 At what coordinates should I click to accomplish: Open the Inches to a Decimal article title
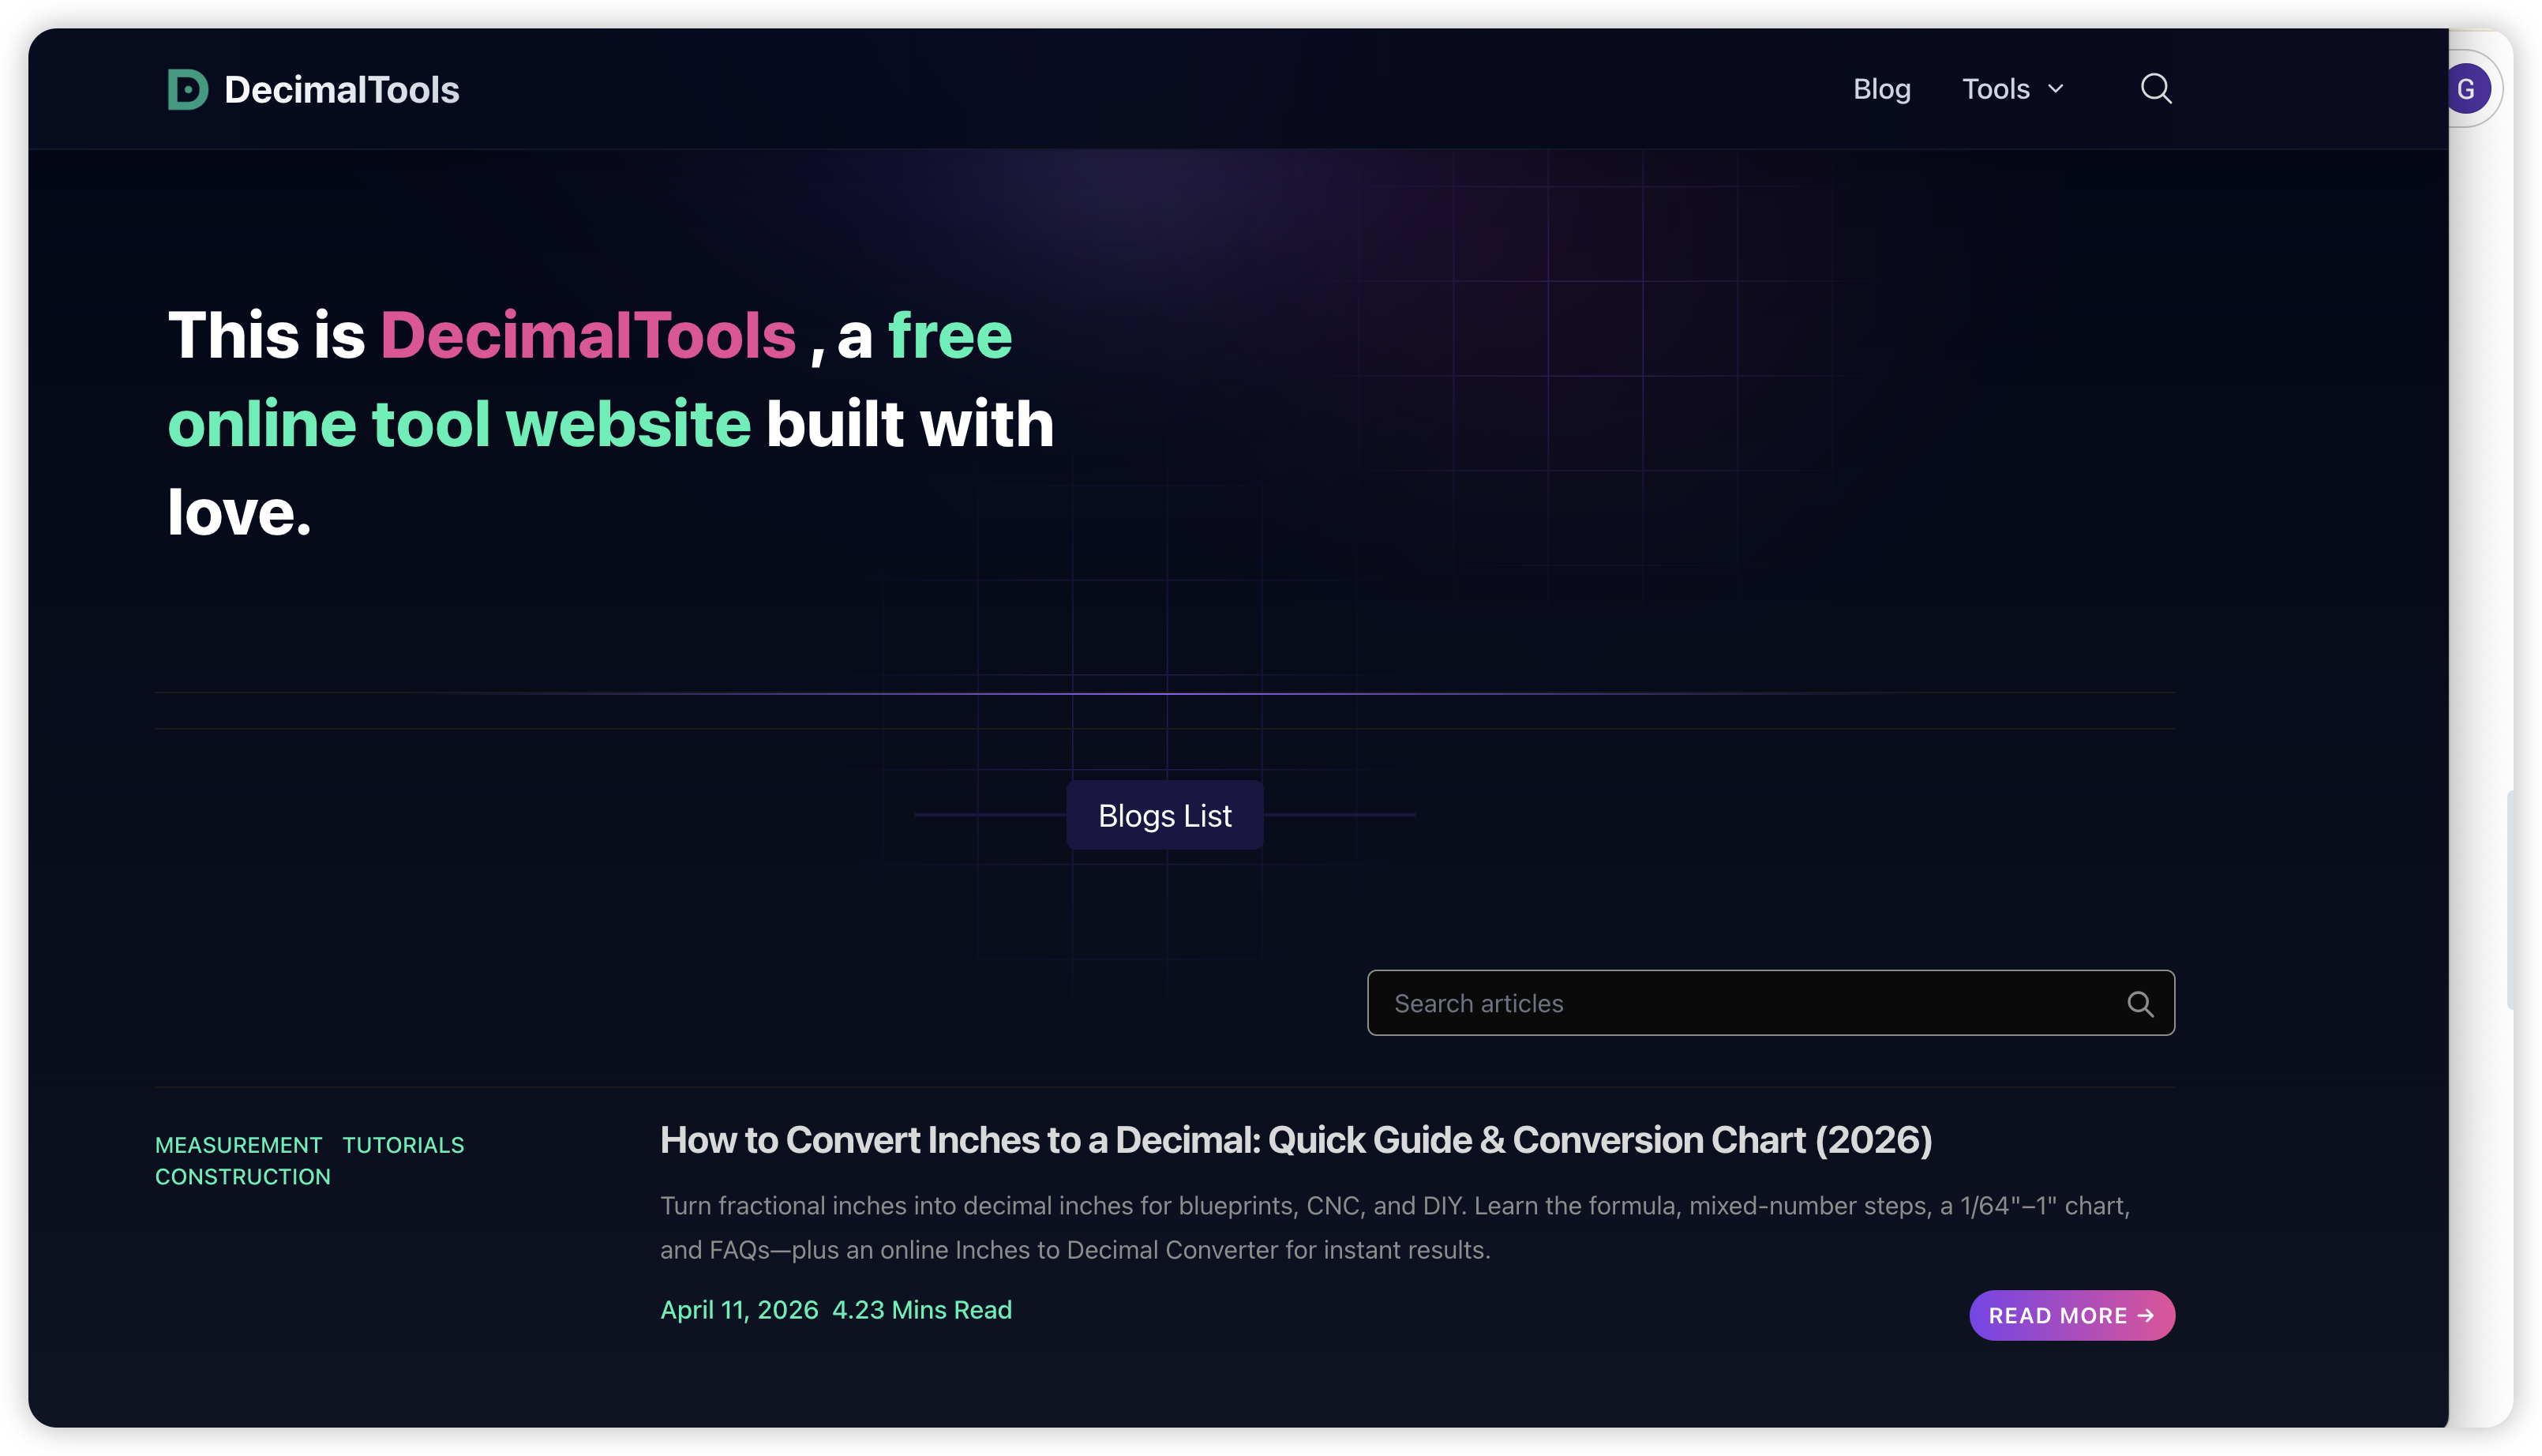tap(1296, 1140)
